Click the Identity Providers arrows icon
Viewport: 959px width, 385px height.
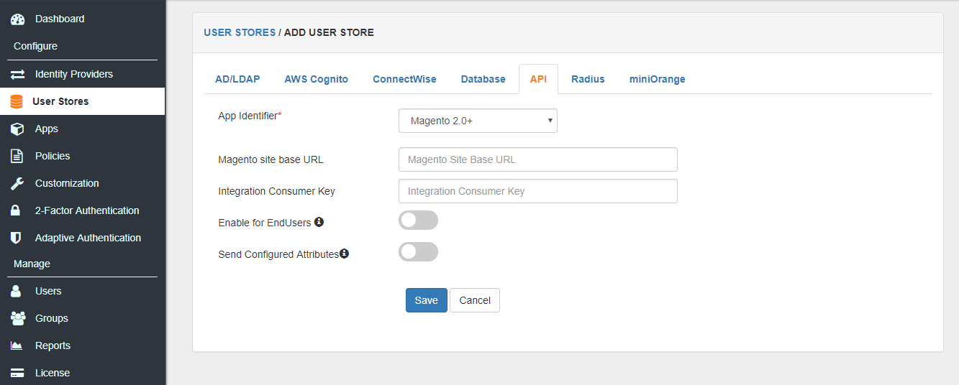(x=17, y=74)
